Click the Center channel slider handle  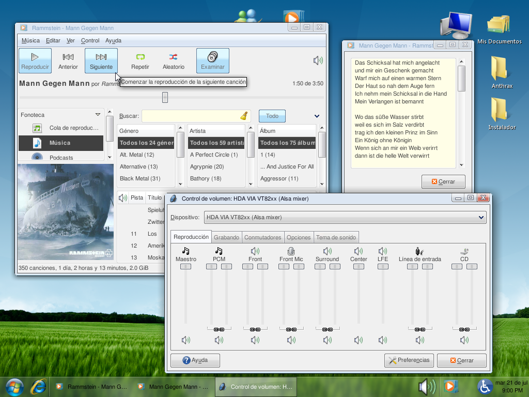(359, 267)
